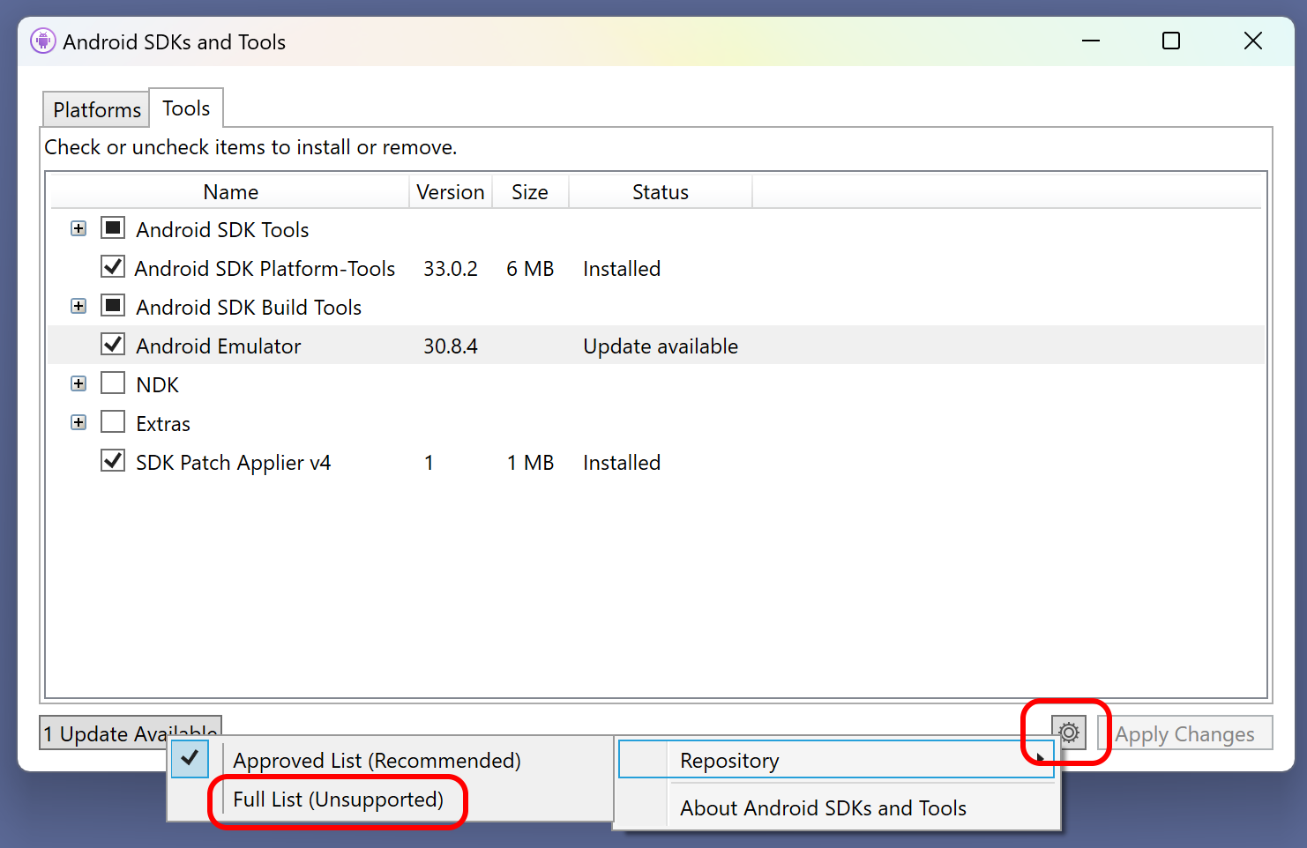Sort by the Name column header
Screen dimensions: 1307x848
click(230, 192)
